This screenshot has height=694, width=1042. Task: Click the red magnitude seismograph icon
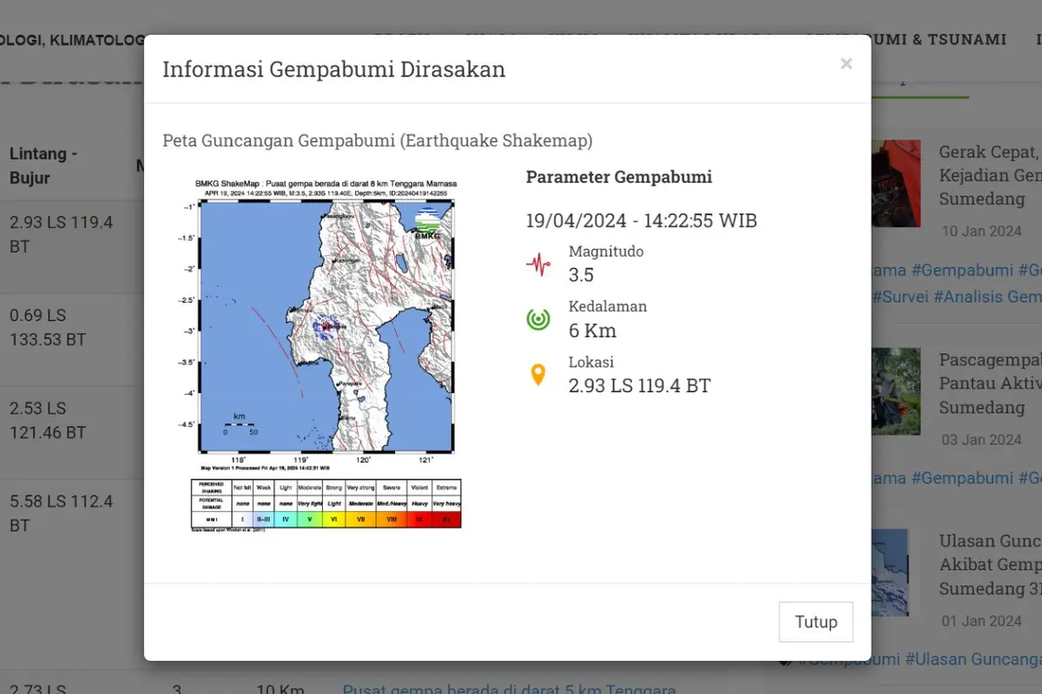pyautogui.click(x=538, y=265)
